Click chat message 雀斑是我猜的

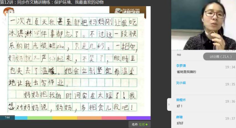[186, 72]
